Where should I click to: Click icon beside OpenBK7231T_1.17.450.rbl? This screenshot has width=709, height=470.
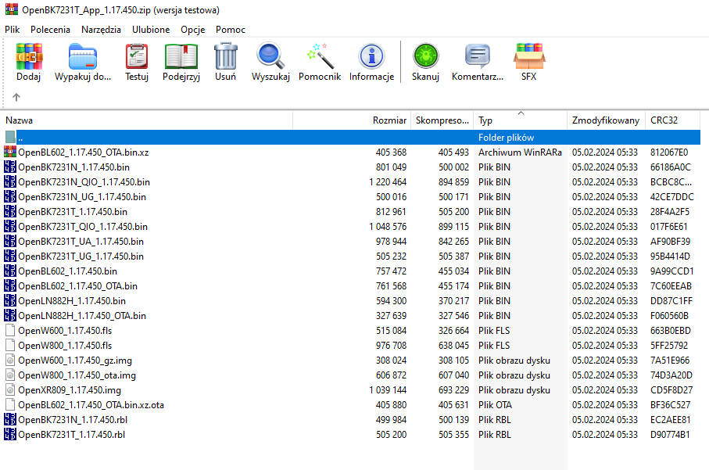(x=10, y=434)
